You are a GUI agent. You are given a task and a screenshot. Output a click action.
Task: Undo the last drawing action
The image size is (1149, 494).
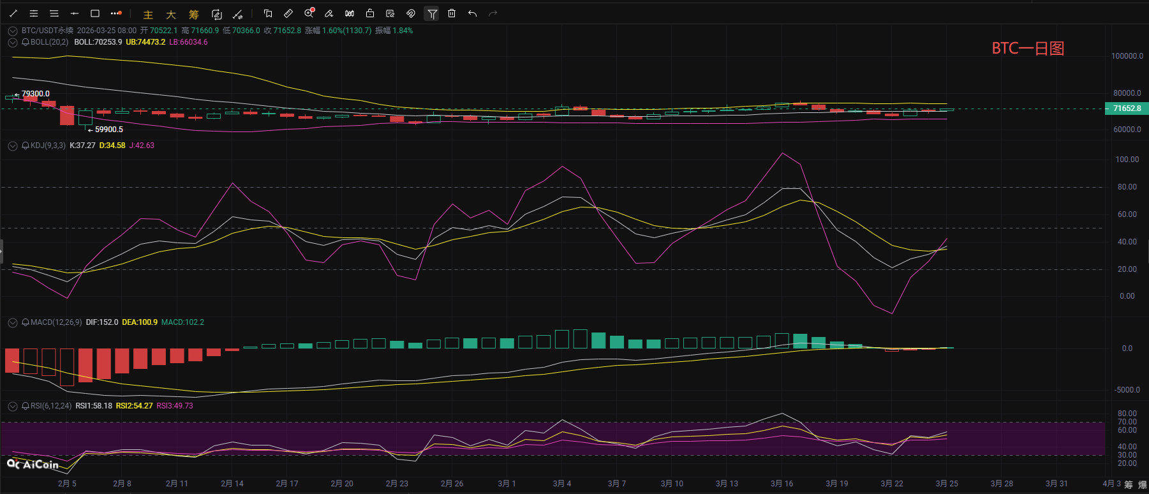click(472, 13)
